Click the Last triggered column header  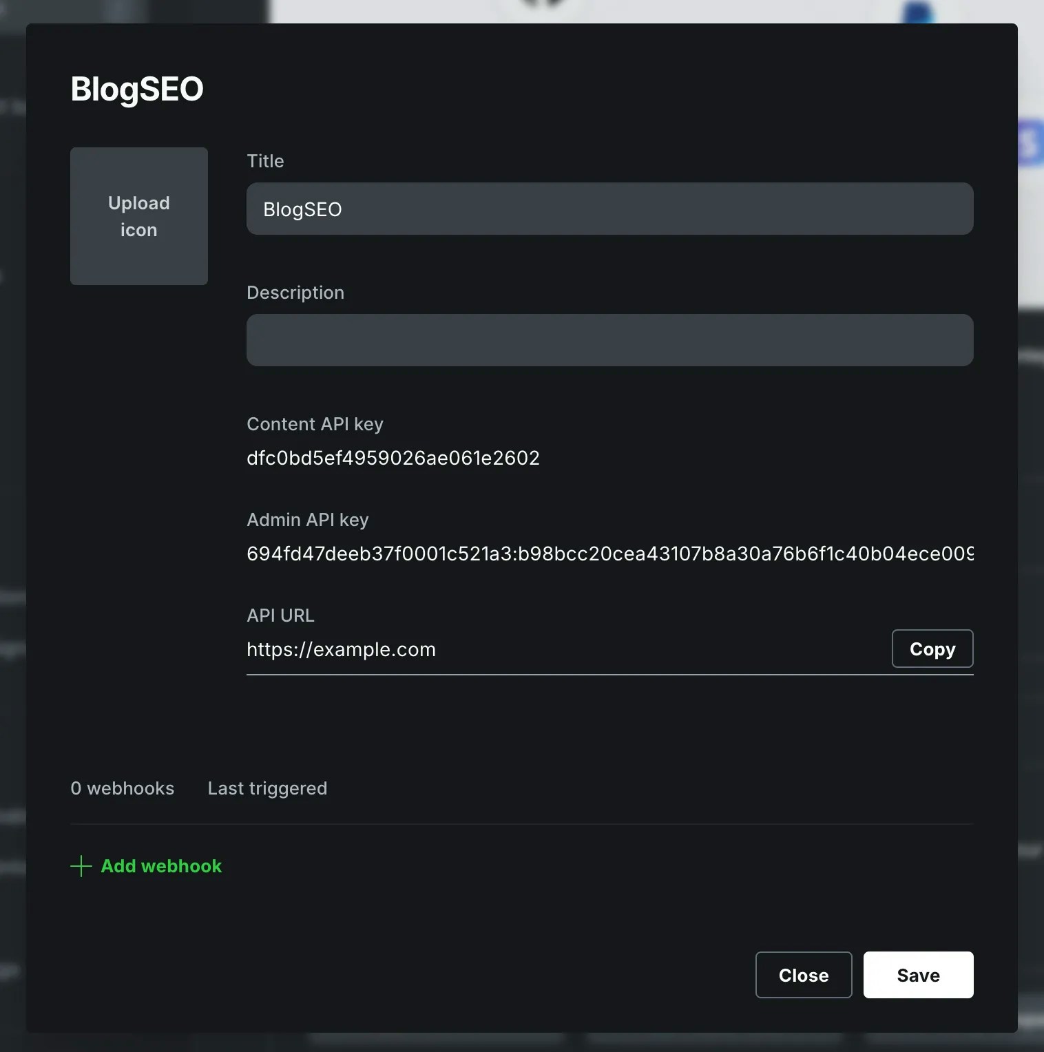(x=267, y=788)
